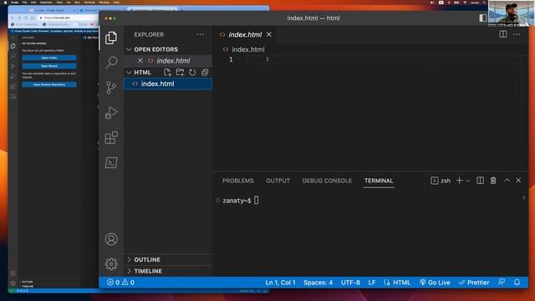The width and height of the screenshot is (535, 301).
Task: Open the Run and Debug view icon
Action: [111, 113]
